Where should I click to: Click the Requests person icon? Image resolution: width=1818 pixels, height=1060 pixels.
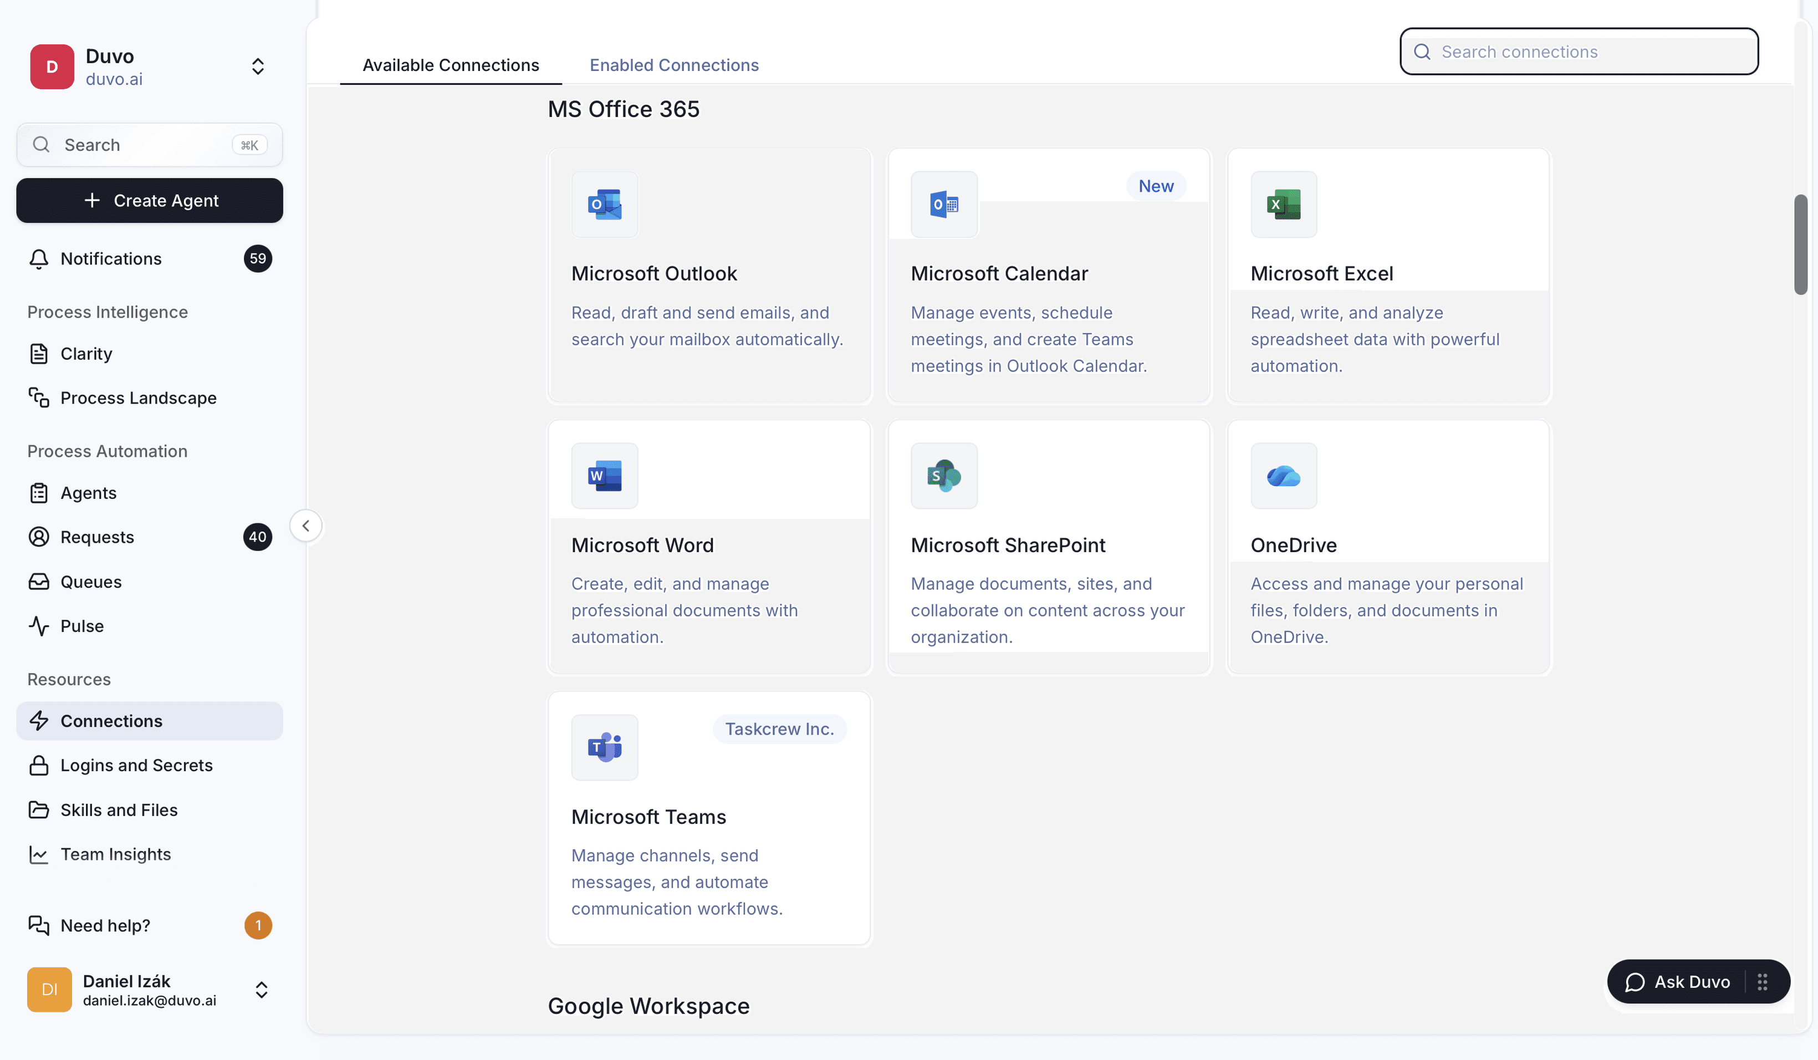(x=39, y=537)
